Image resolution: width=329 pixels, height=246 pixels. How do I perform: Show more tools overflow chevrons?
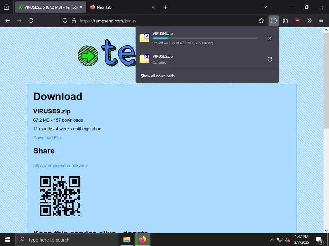coord(309,20)
